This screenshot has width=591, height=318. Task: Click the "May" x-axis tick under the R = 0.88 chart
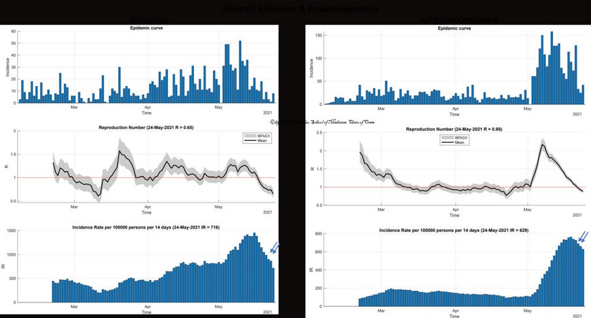tap(528, 210)
